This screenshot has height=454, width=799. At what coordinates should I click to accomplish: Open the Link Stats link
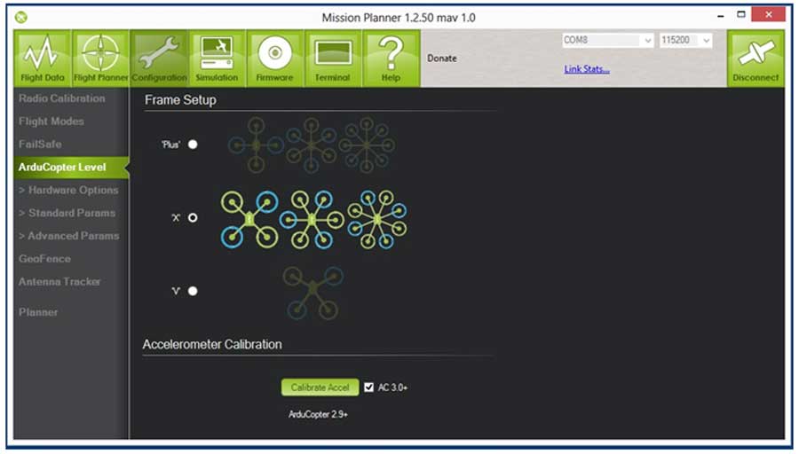point(587,68)
